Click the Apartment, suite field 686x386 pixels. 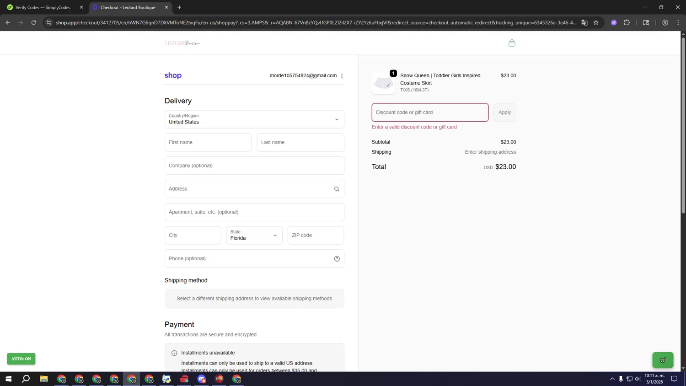[254, 212]
